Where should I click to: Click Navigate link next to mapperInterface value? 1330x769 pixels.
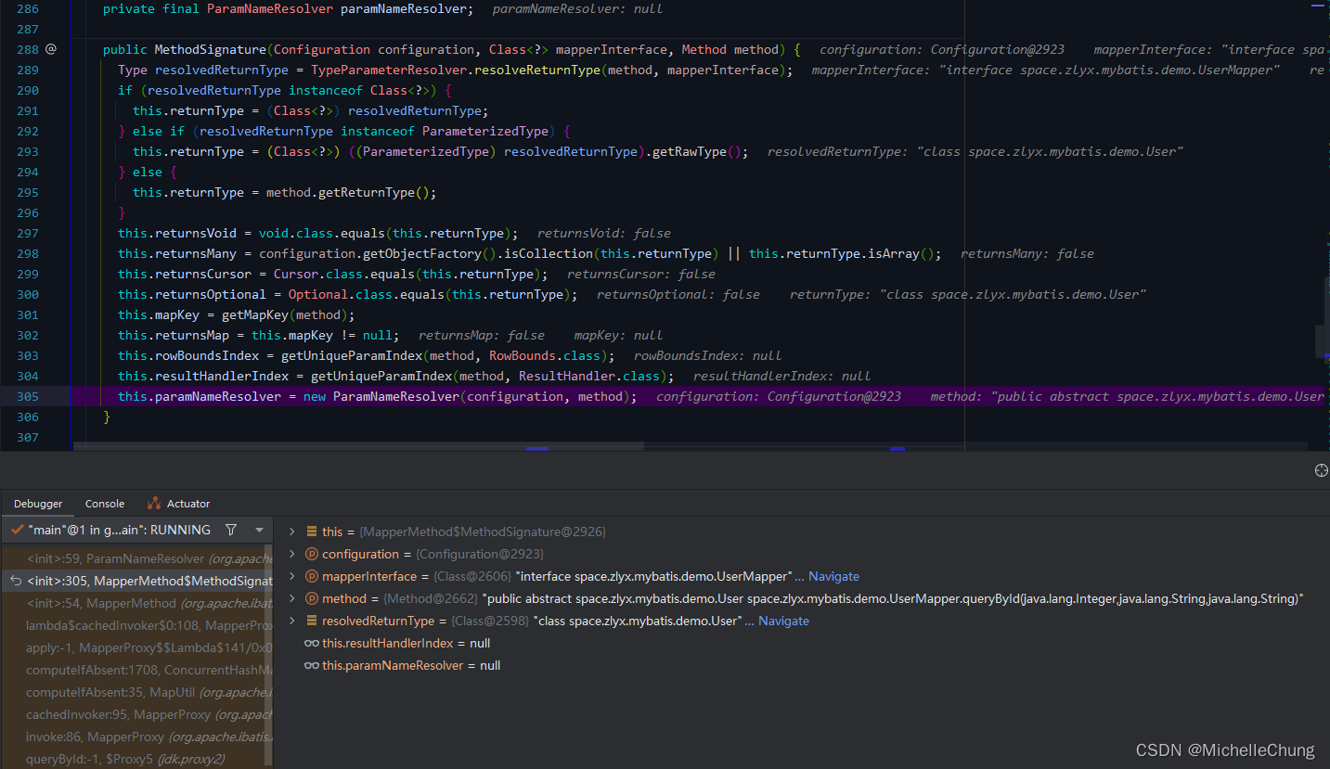(x=833, y=576)
